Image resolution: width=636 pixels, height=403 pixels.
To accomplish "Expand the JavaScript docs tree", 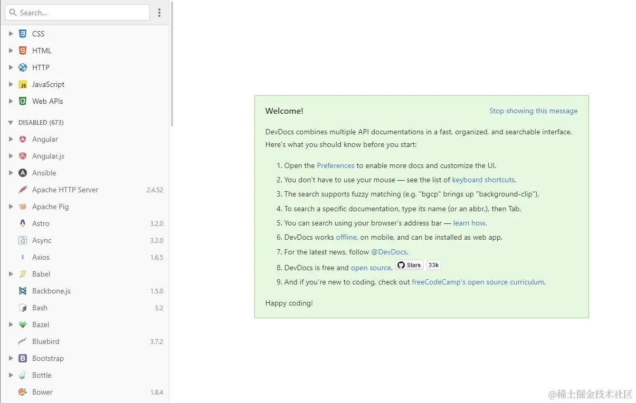I will click(11, 84).
